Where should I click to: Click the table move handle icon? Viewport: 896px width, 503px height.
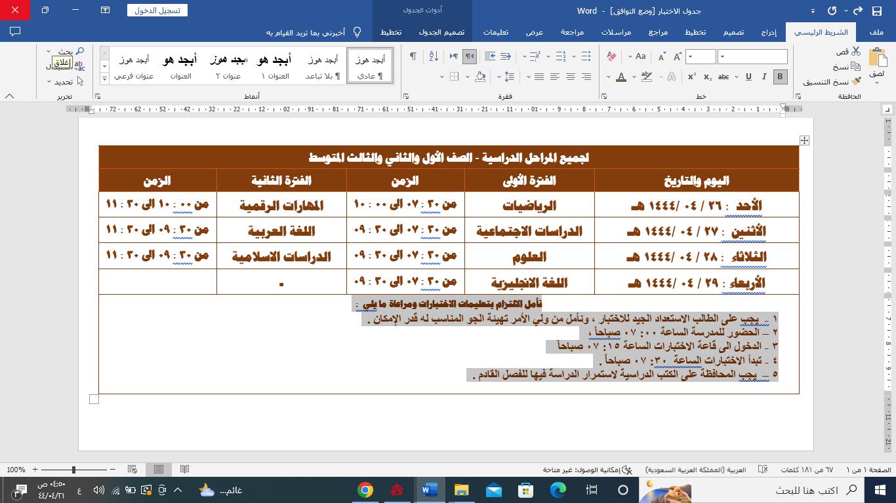[x=804, y=140]
